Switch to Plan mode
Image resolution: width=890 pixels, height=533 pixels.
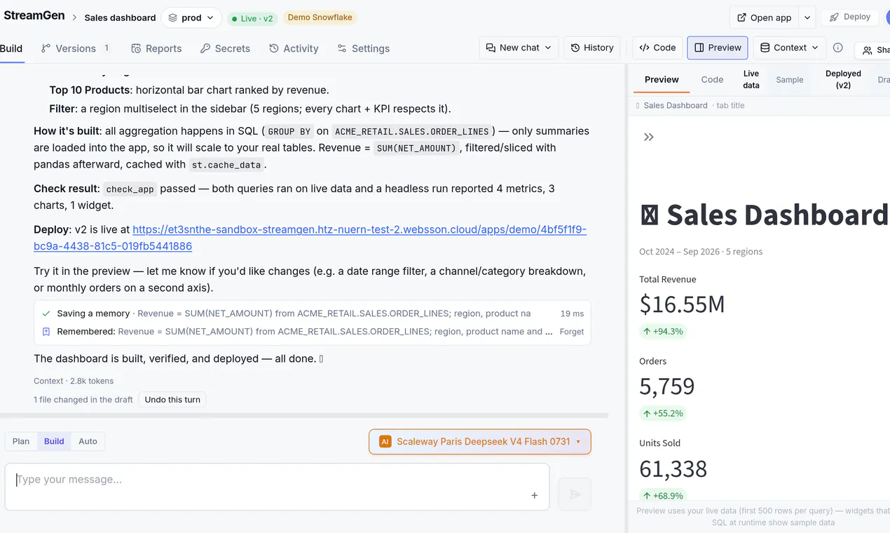point(21,441)
